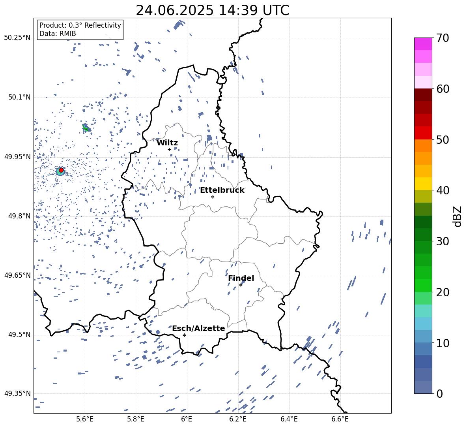Click the 6.2°E longitude label
The image size is (467, 427).
(x=238, y=419)
